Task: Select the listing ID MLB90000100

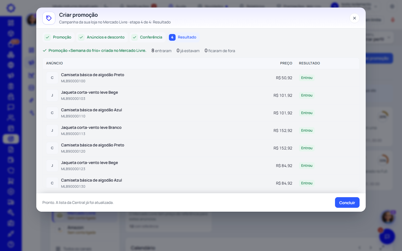Action: tap(73, 81)
